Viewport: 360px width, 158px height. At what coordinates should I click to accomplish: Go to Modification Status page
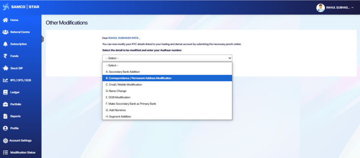tap(22, 152)
